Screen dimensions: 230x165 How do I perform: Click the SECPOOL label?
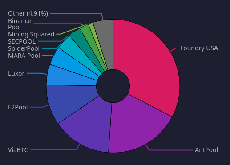[x=22, y=41]
